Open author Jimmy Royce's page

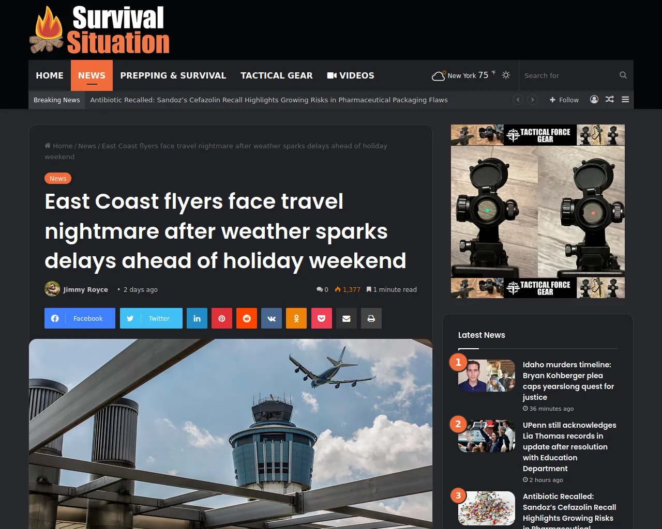point(85,289)
